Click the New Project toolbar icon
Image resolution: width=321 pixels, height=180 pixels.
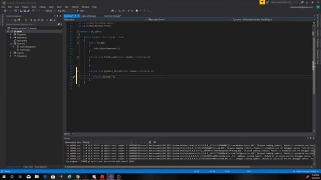(x=16, y=11)
